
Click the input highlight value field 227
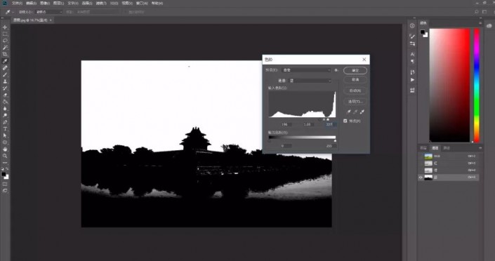pos(330,125)
